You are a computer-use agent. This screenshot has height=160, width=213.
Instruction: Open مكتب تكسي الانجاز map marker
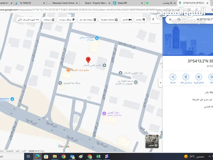tap(104, 65)
